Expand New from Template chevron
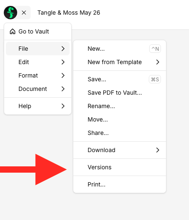 158,62
